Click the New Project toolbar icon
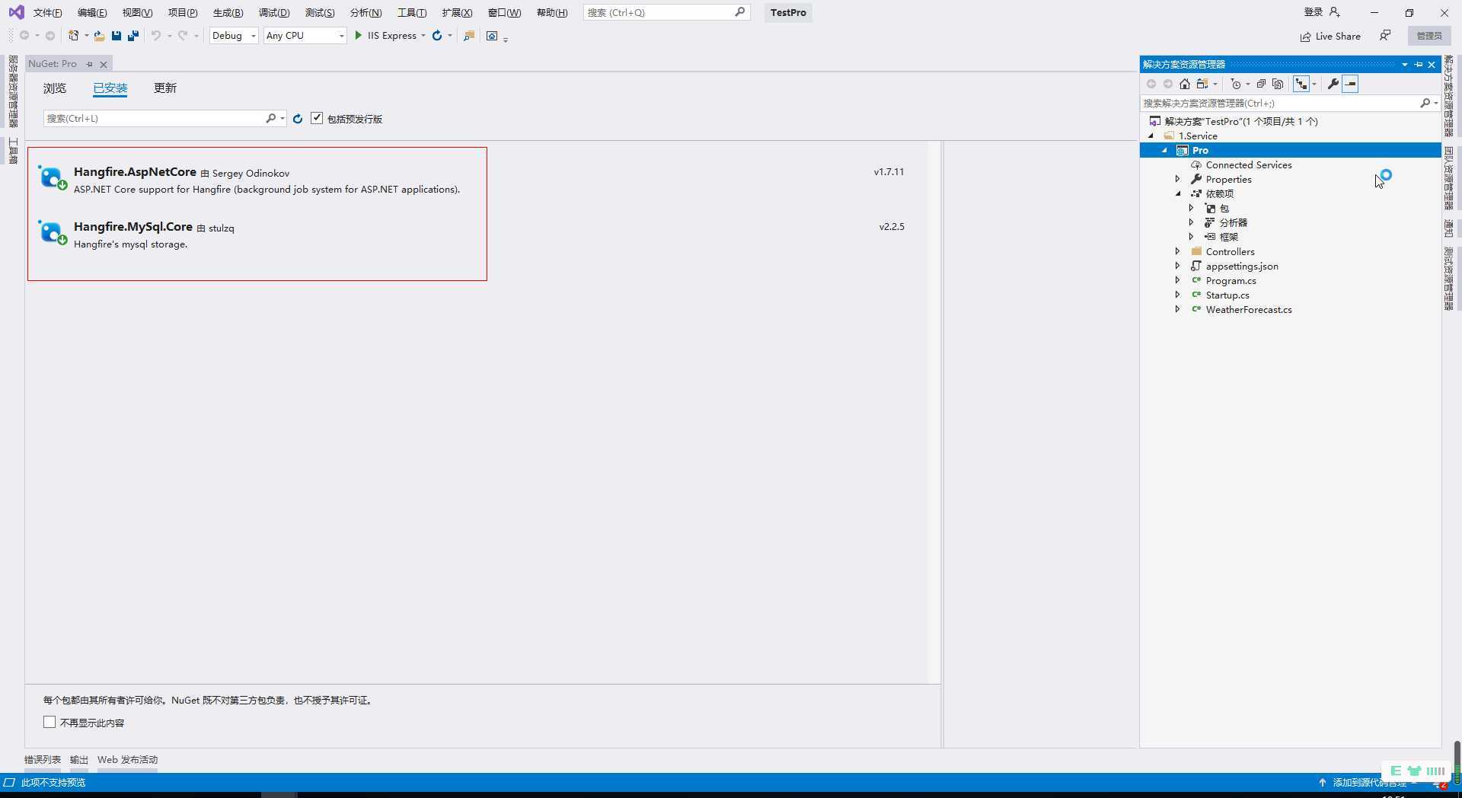The height and width of the screenshot is (798, 1462). click(74, 36)
